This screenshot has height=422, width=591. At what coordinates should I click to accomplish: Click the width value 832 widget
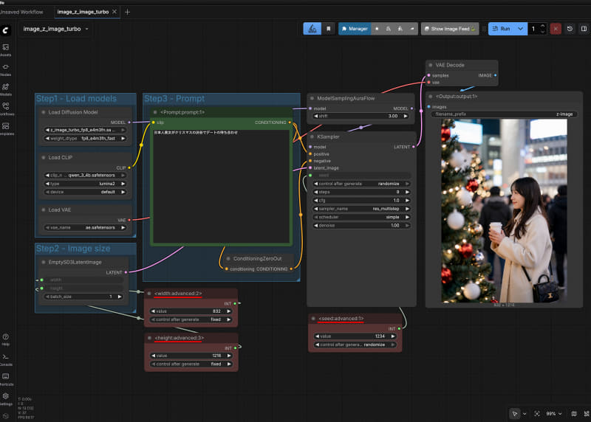(191, 311)
